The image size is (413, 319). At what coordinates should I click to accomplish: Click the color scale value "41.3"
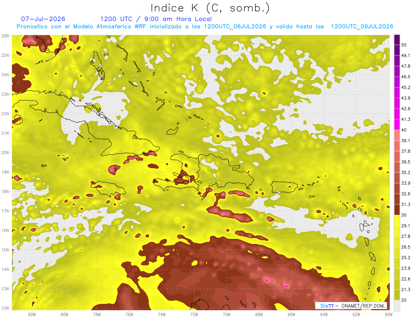coord(406,119)
